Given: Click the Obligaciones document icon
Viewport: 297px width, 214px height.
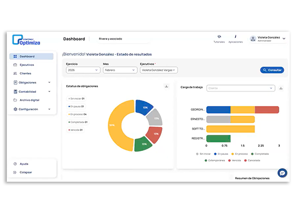Looking at the screenshot, I should pyautogui.click(x=15, y=83).
